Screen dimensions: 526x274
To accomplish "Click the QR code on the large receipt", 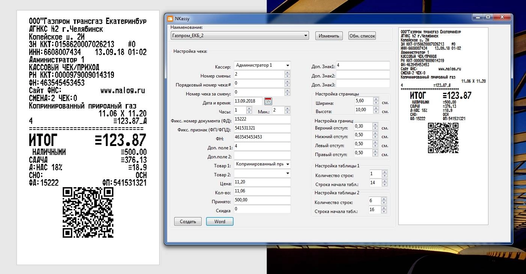I will point(88,212).
